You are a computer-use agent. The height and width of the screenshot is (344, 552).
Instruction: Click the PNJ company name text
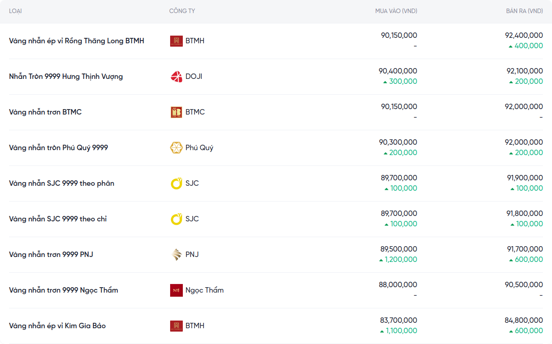192,255
